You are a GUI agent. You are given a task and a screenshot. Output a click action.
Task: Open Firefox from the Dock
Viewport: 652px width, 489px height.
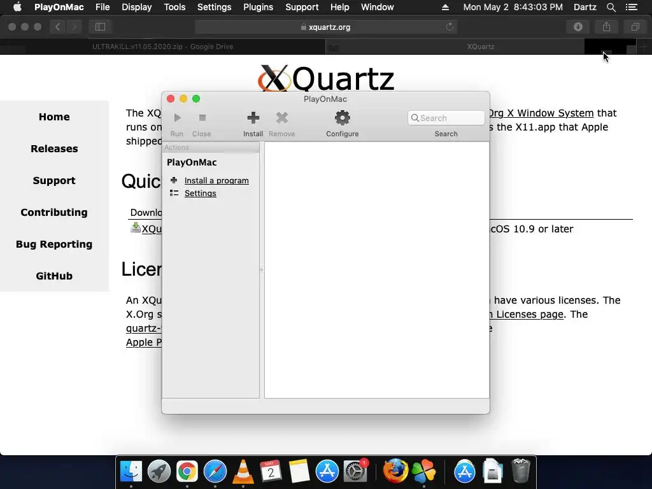pyautogui.click(x=395, y=471)
